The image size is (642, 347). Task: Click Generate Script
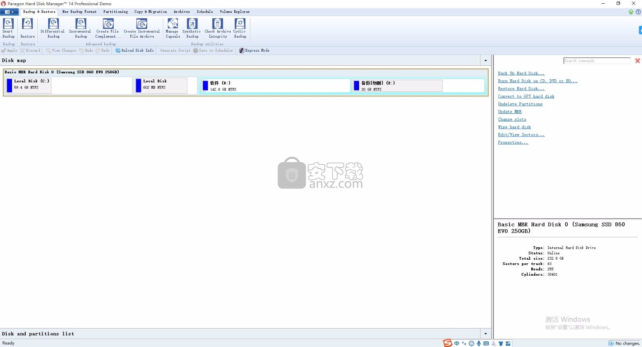click(175, 50)
